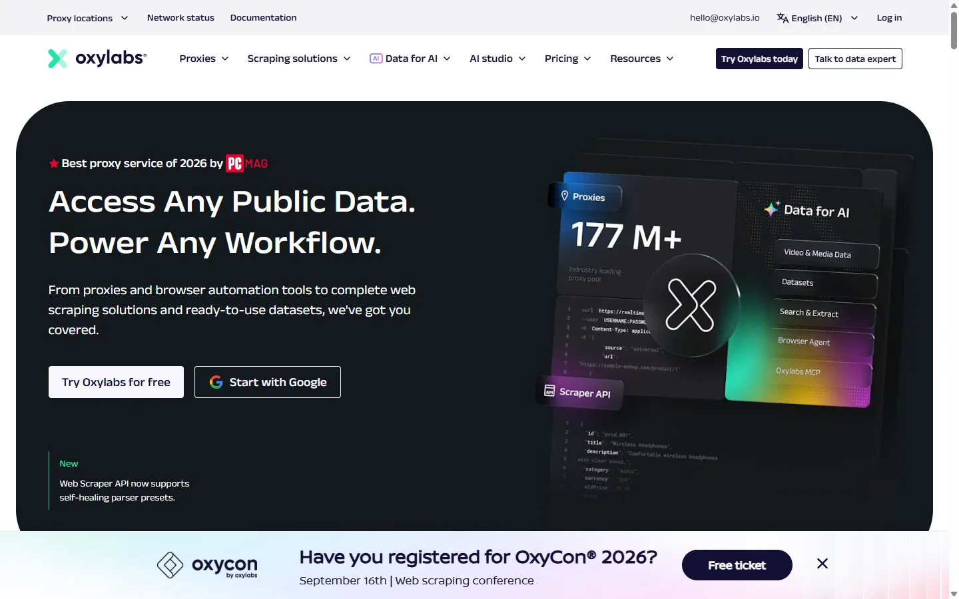Open the Network status link
The image size is (959, 599).
[180, 18]
